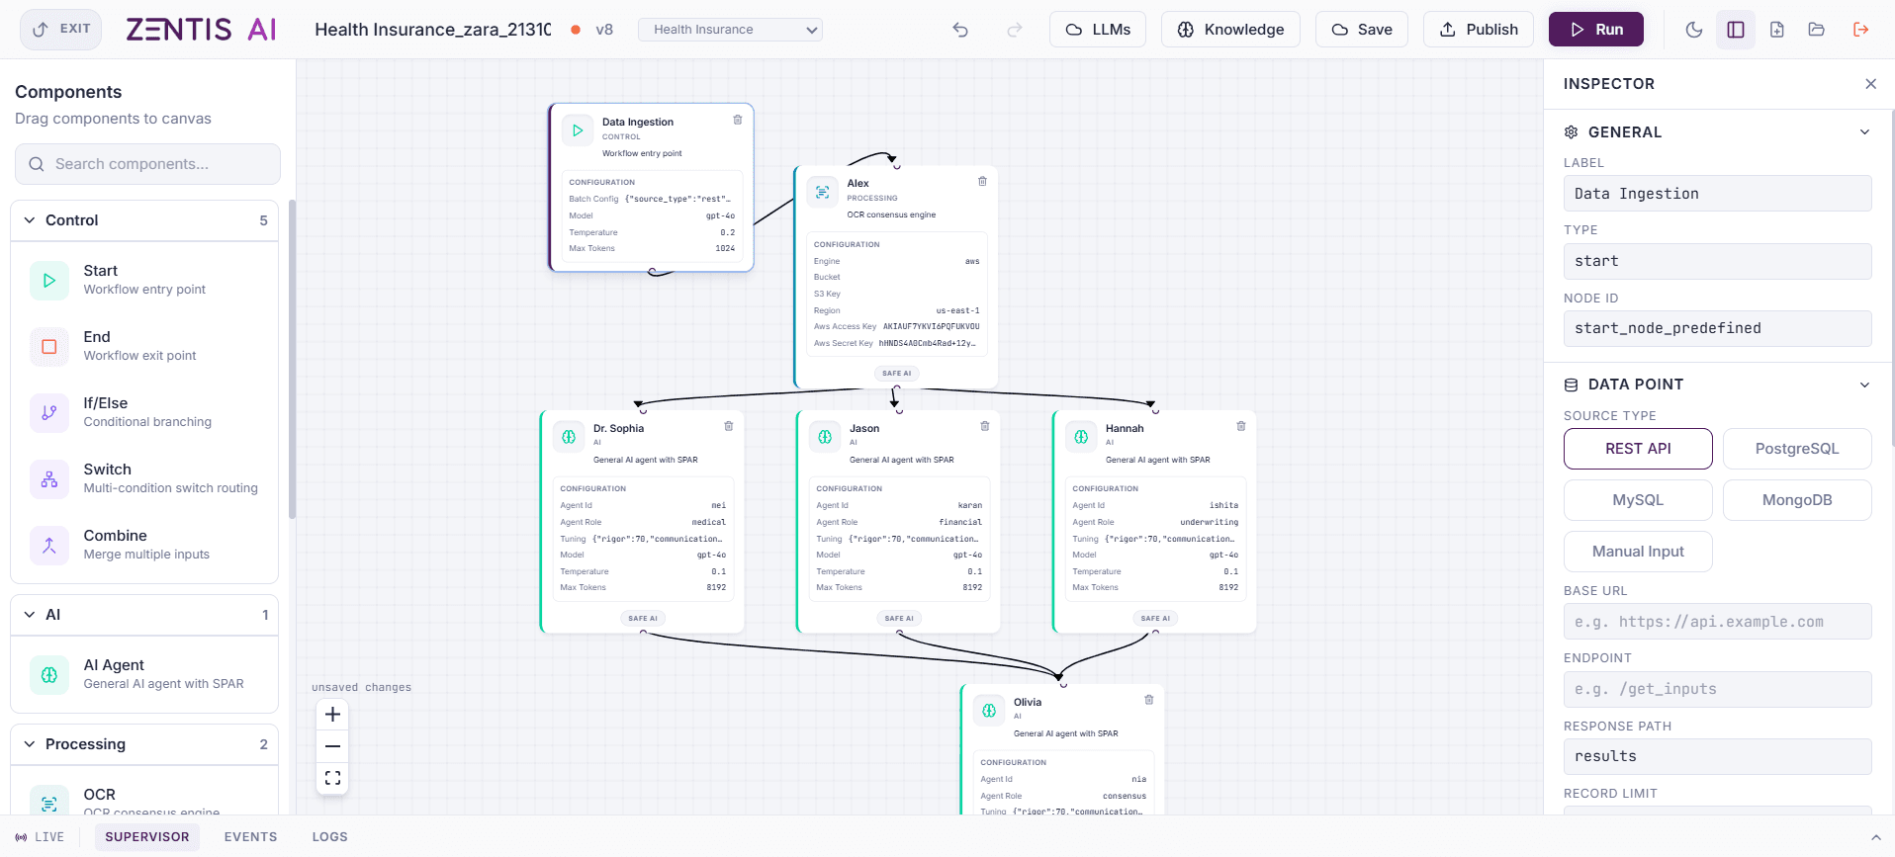Click the Start component play icon

(x=49, y=281)
